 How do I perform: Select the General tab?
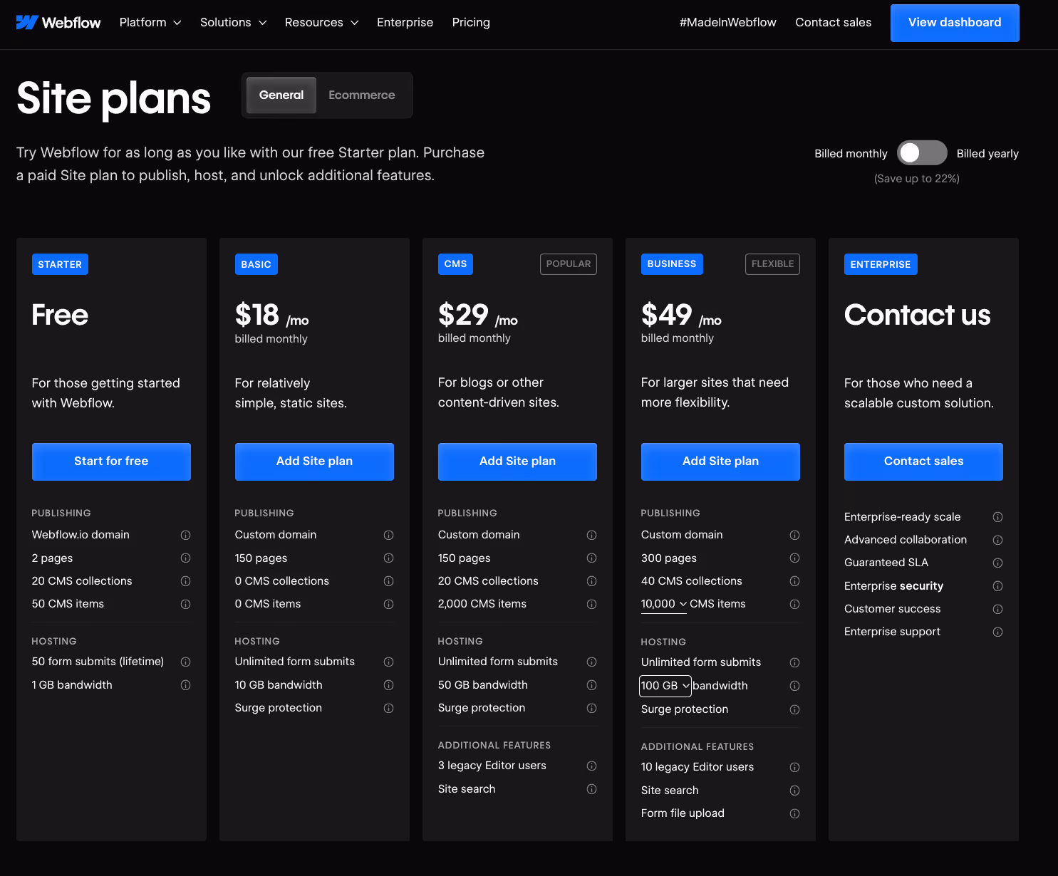[x=281, y=95]
